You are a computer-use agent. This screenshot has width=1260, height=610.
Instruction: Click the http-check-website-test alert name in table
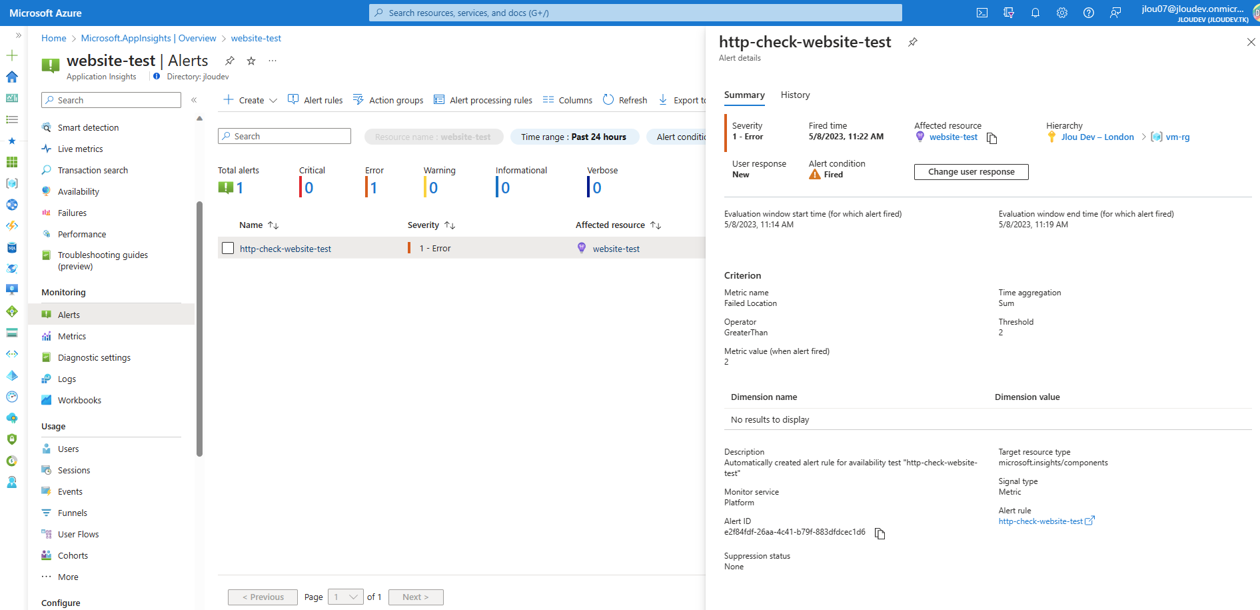[285, 249]
